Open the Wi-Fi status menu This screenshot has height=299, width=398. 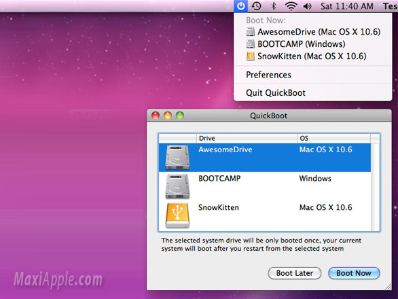291,6
